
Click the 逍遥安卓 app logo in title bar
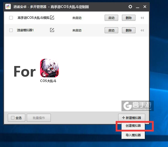pos(8,7)
